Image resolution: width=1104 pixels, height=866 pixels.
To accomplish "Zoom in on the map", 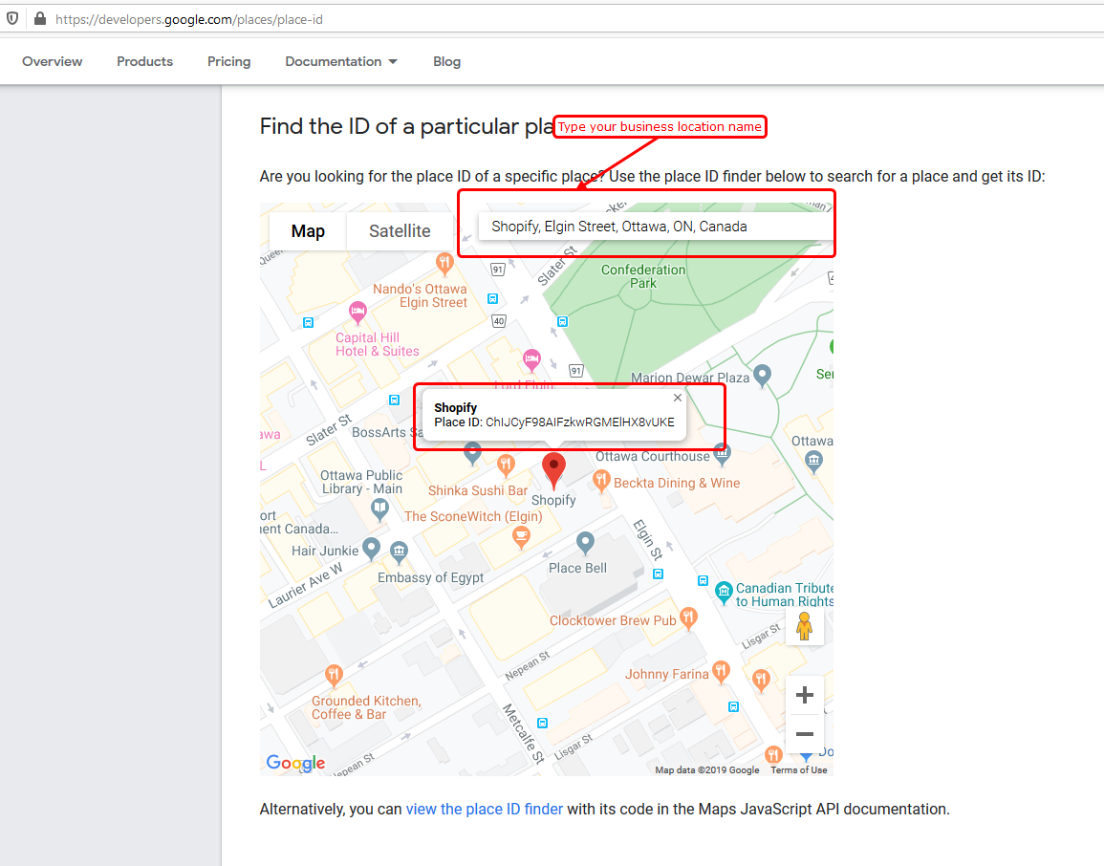I will [804, 695].
